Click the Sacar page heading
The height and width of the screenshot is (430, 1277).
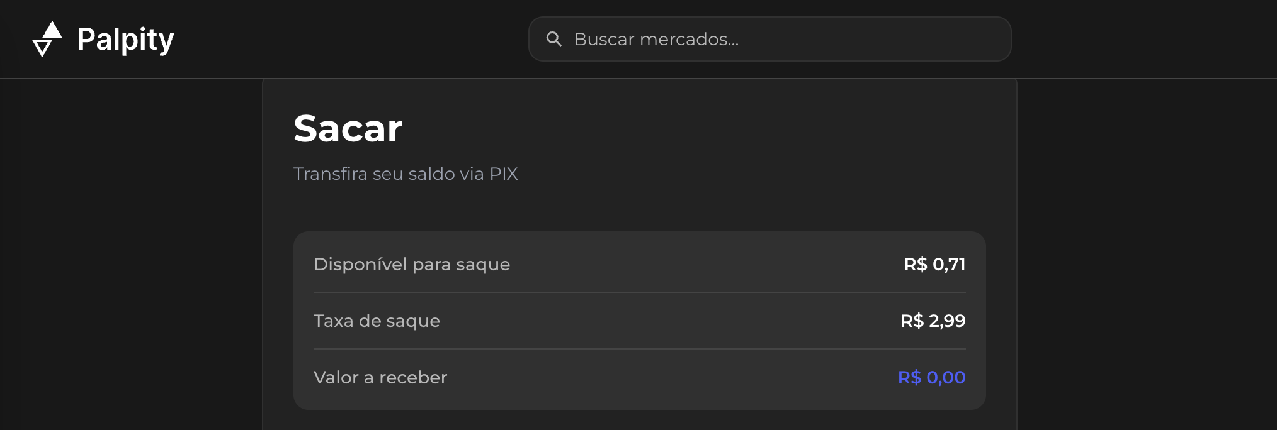click(x=348, y=128)
